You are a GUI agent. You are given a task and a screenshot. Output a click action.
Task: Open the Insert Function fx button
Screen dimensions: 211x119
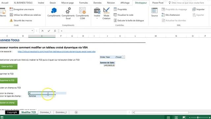55,31
